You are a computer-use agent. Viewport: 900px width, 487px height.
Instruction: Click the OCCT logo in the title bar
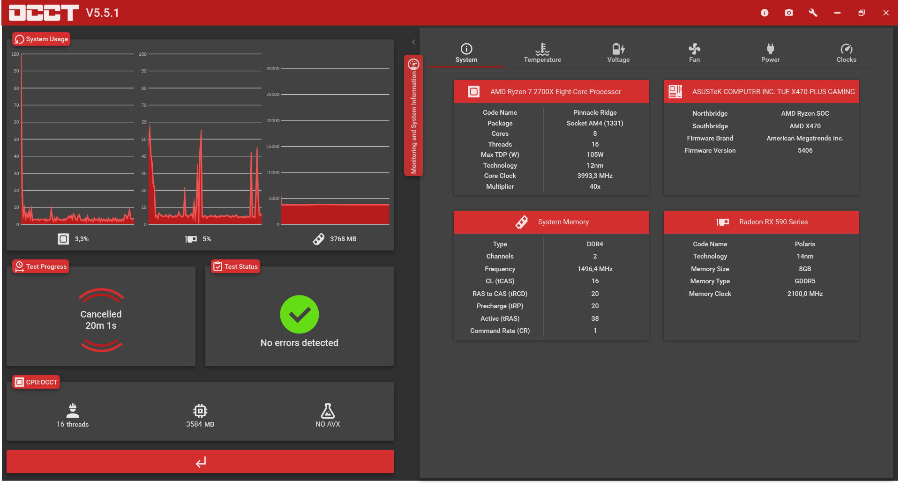pos(44,13)
